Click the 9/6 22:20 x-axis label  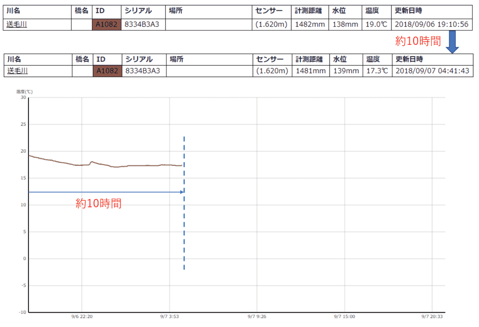point(82,316)
